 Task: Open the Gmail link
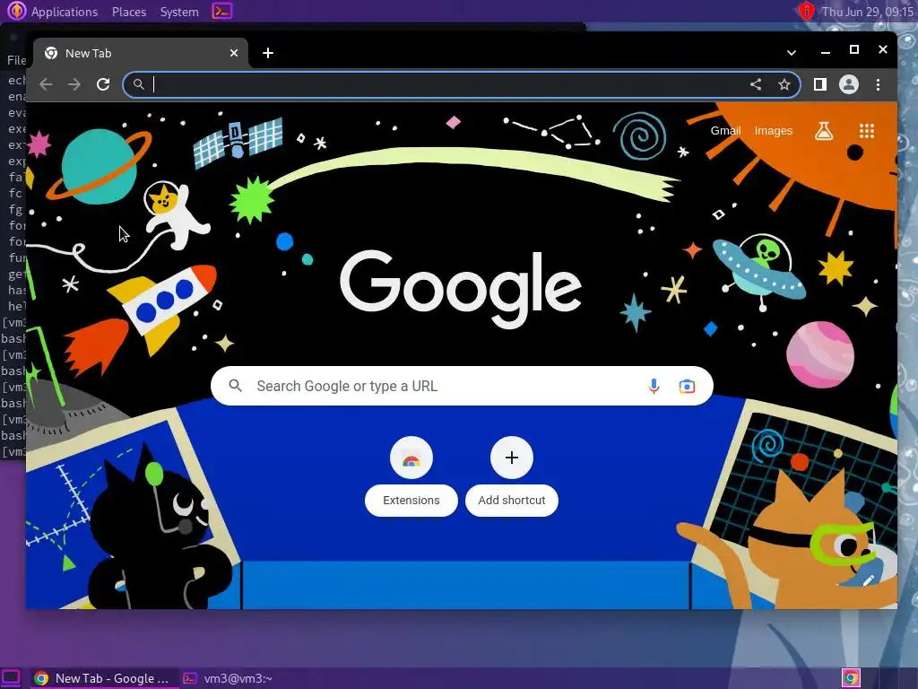point(726,131)
